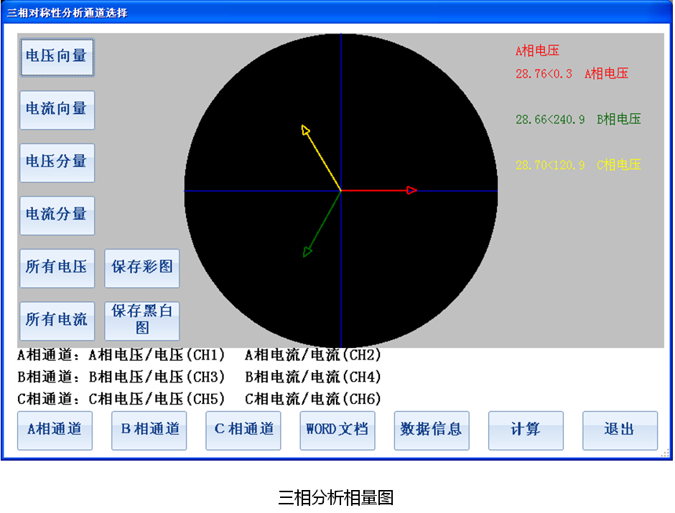Click the green B-phase vector arrowhead
Image resolution: width=675 pixels, height=513 pixels.
pyautogui.click(x=307, y=251)
